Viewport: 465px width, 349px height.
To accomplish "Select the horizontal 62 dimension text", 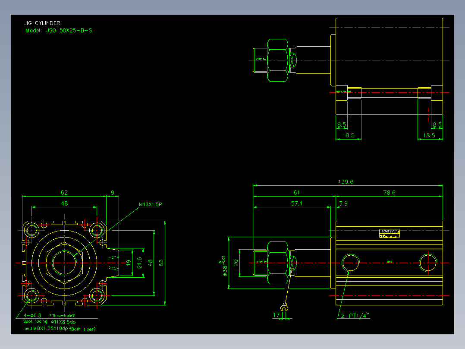I will pyautogui.click(x=64, y=193).
